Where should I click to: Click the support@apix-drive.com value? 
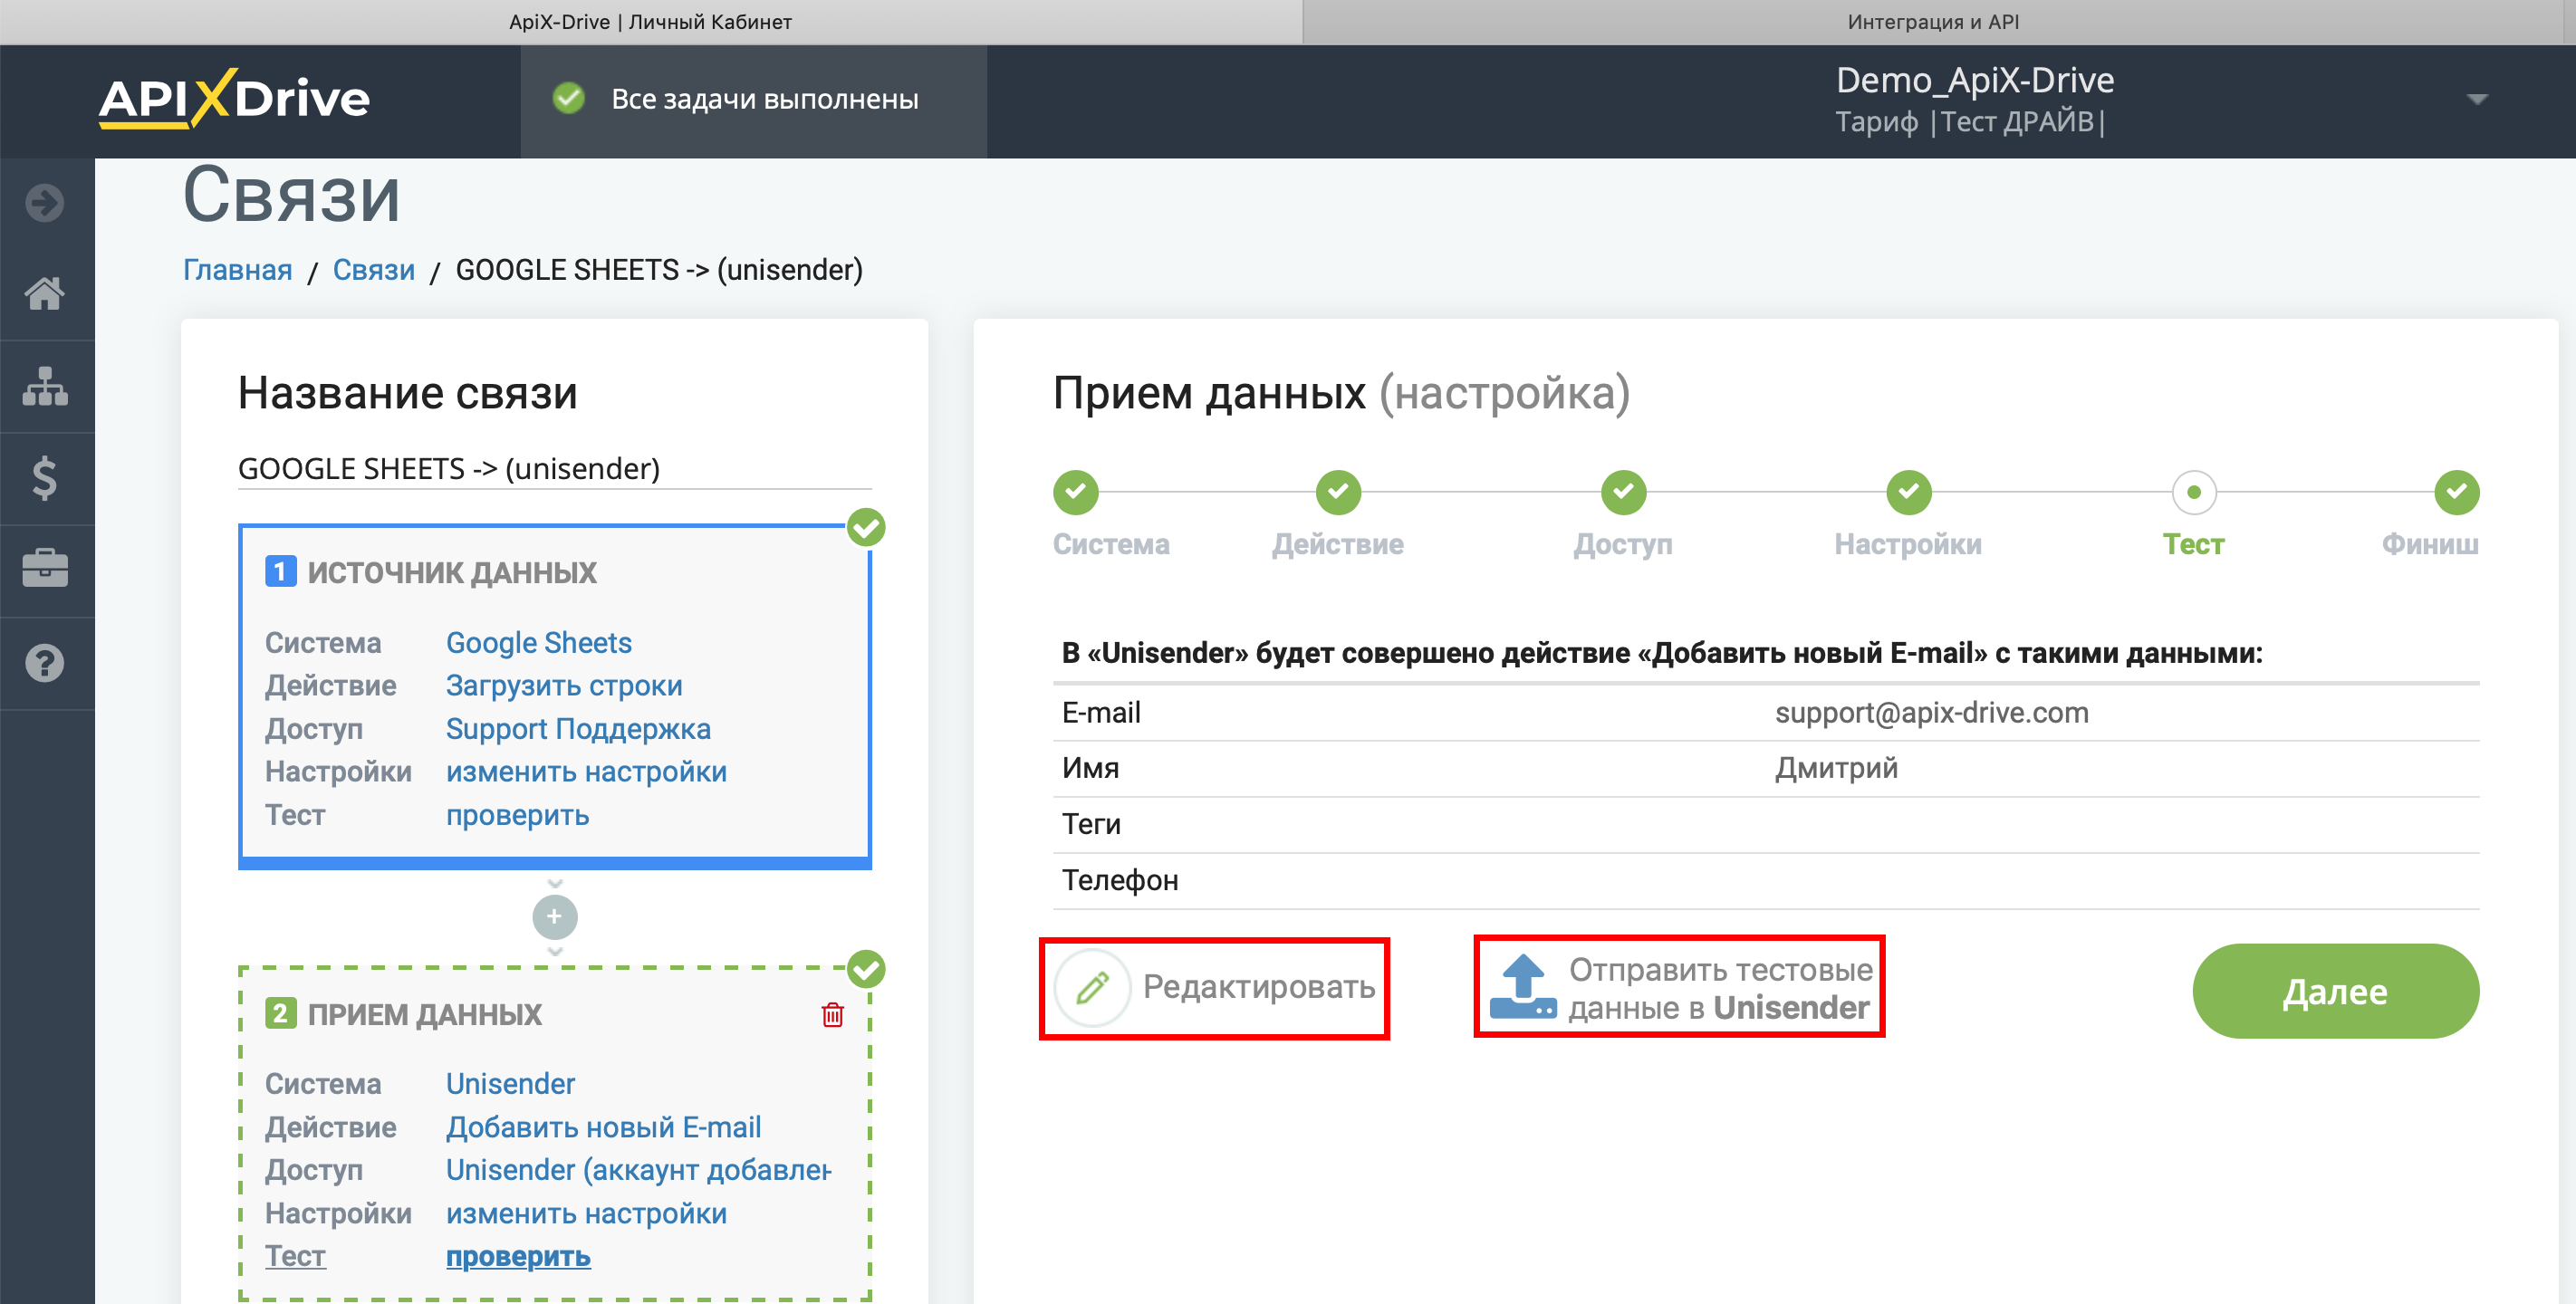1931,713
